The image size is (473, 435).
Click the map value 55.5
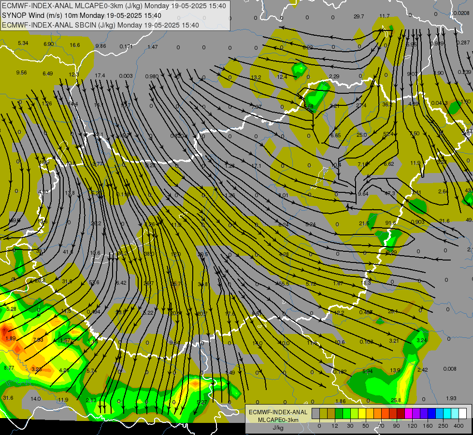click(284, 284)
